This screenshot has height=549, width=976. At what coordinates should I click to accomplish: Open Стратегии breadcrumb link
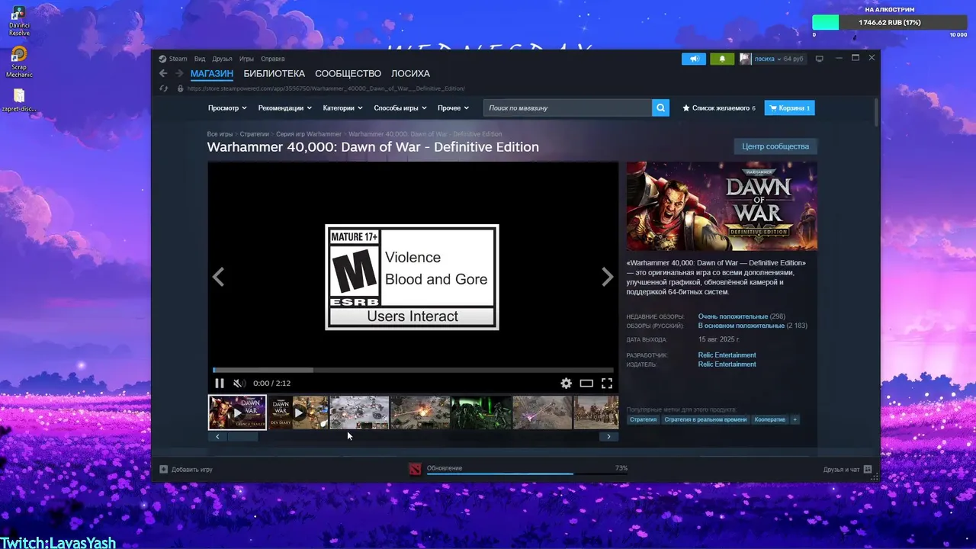(255, 134)
